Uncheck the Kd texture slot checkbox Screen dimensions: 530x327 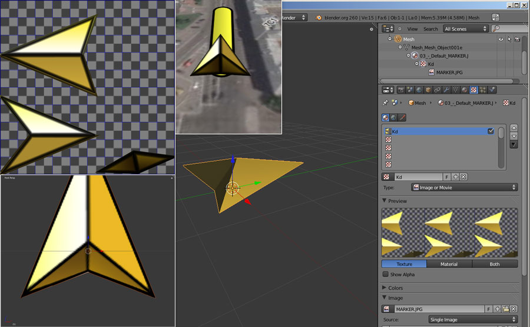[491, 131]
